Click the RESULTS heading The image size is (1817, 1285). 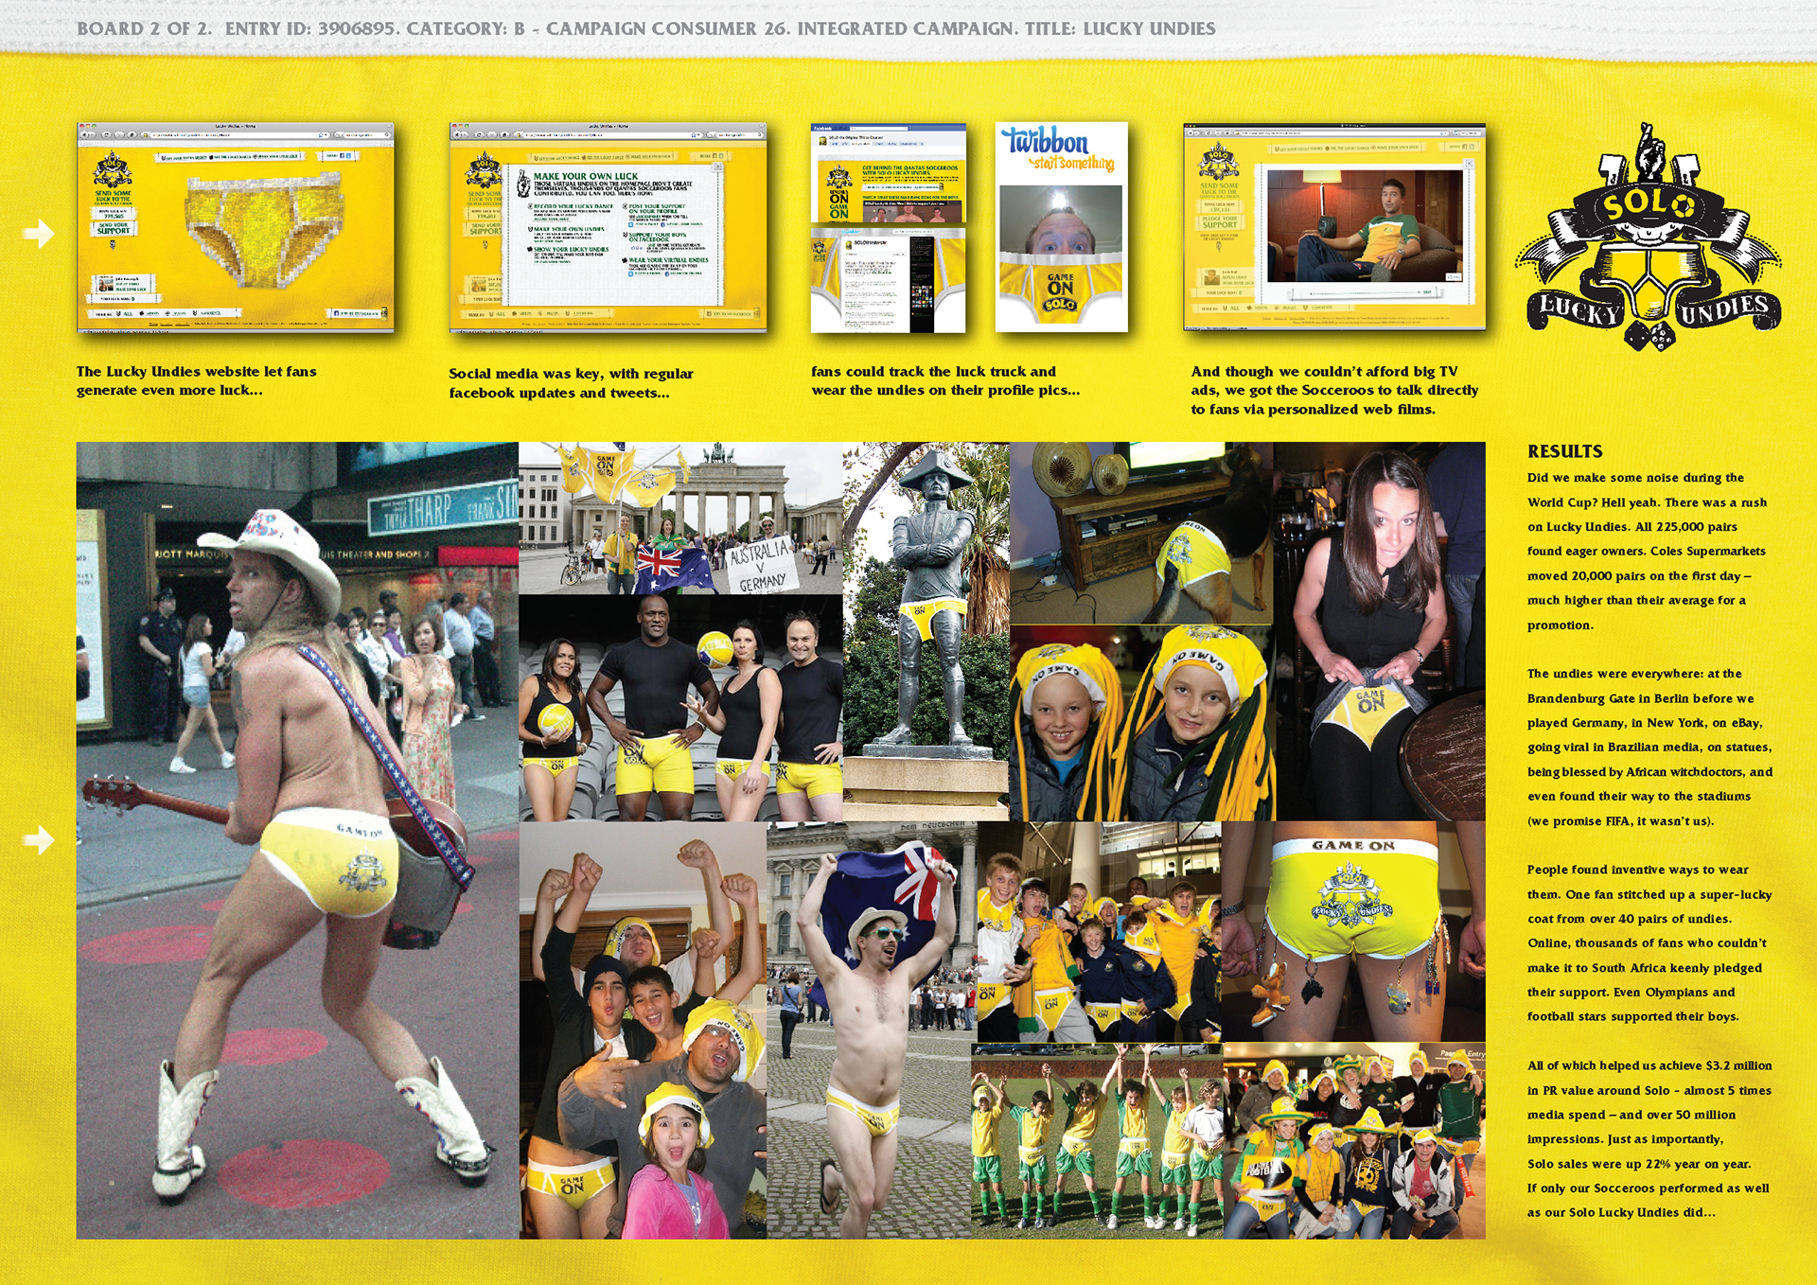tap(1564, 451)
